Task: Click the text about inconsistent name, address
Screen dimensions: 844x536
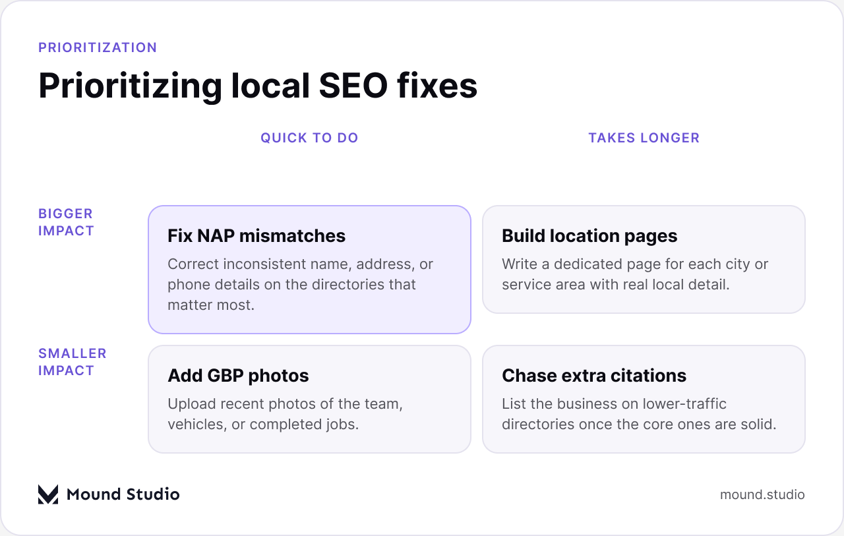Action: pyautogui.click(x=301, y=285)
